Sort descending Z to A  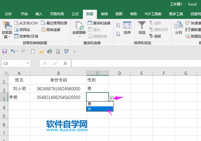click(x=118, y=34)
